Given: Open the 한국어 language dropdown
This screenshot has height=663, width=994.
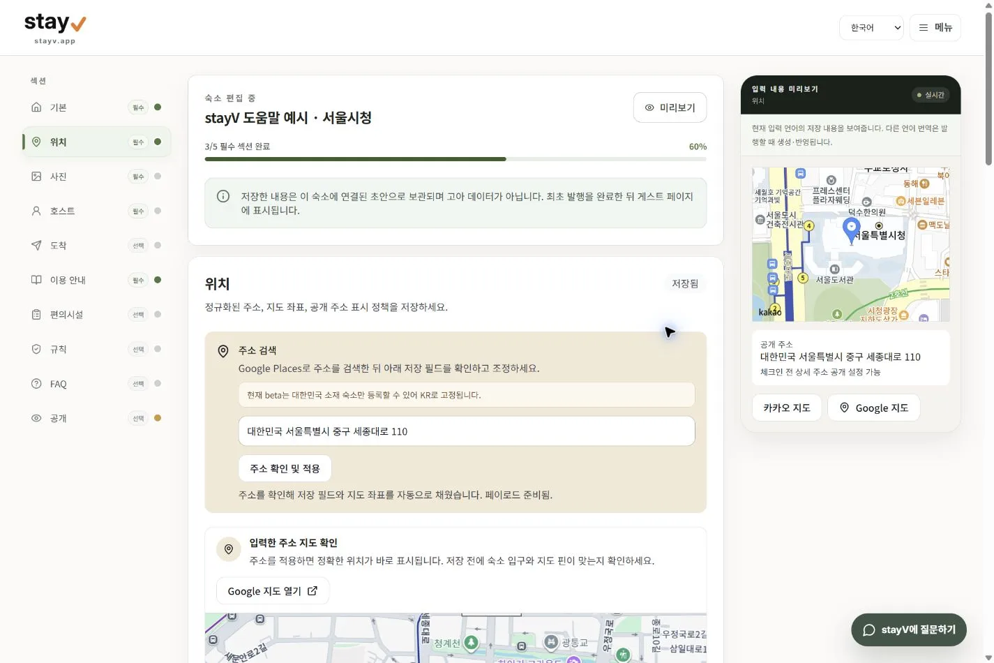Looking at the screenshot, I should [871, 28].
